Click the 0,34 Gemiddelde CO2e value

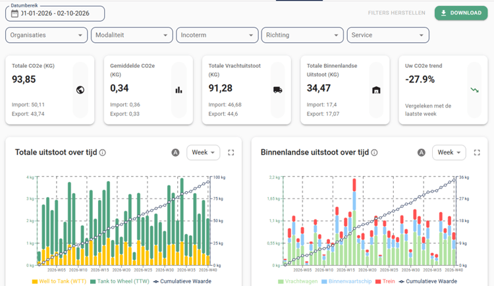click(x=119, y=88)
